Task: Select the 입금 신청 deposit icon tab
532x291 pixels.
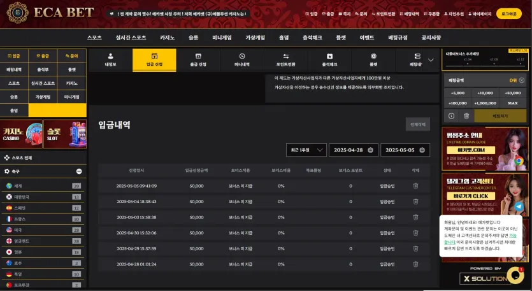Action: click(154, 60)
